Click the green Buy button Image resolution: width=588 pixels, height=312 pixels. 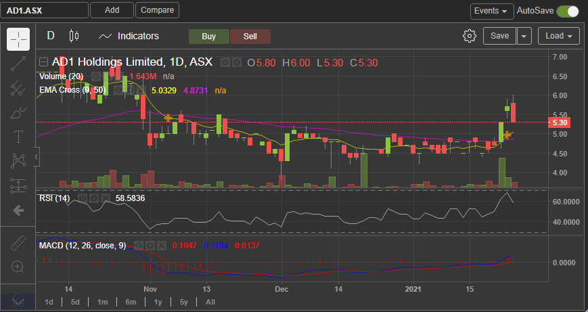coord(209,37)
